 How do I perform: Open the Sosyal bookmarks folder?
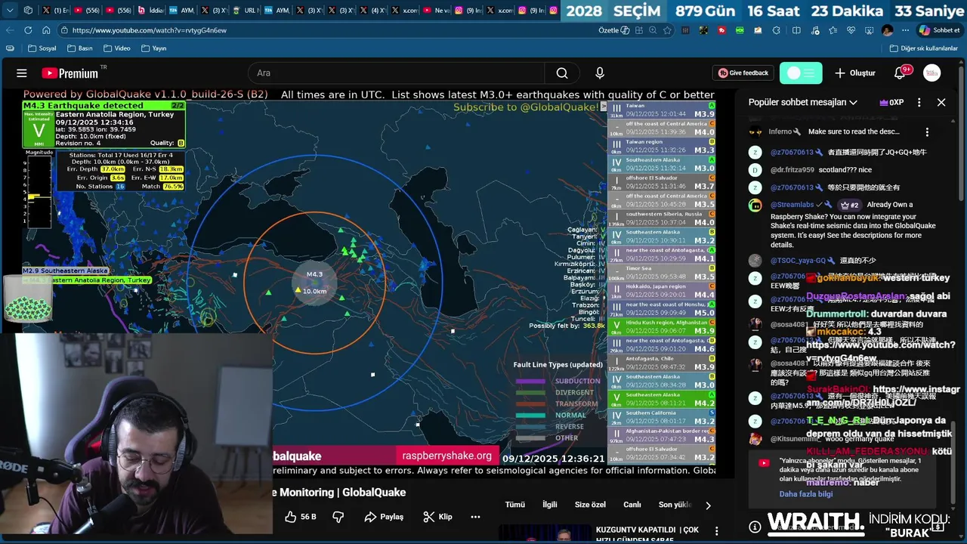tap(42, 48)
